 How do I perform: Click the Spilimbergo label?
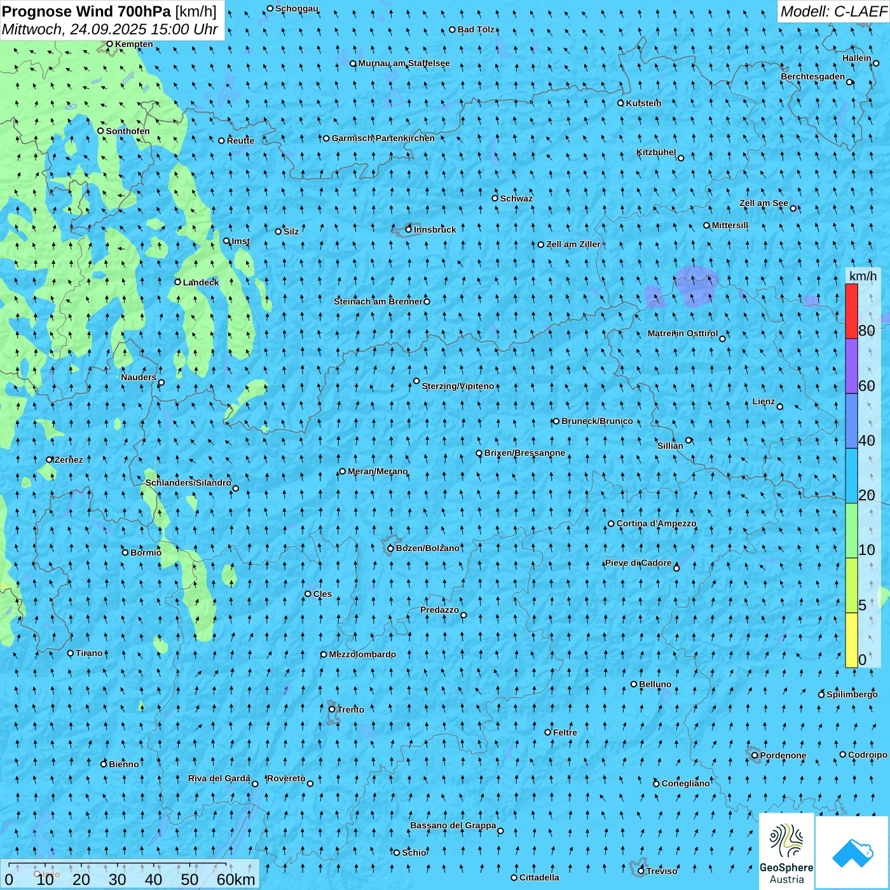(852, 694)
